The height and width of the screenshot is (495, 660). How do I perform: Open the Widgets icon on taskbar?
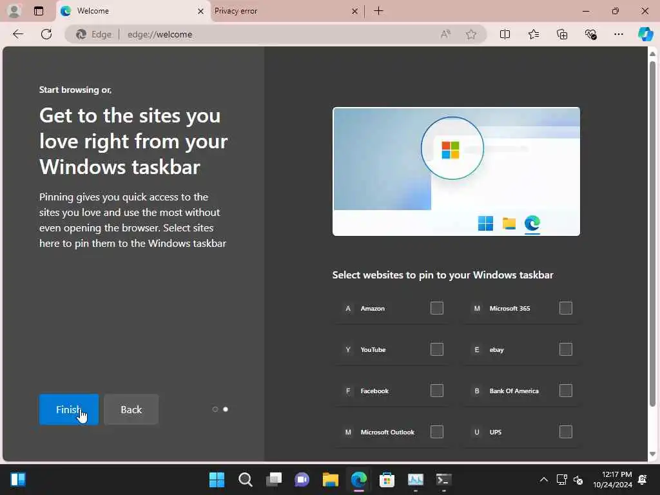[18, 480]
